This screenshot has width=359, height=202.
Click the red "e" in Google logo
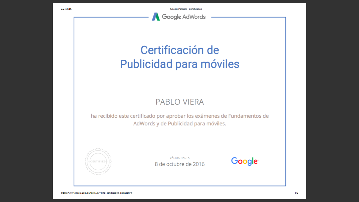[255, 161]
